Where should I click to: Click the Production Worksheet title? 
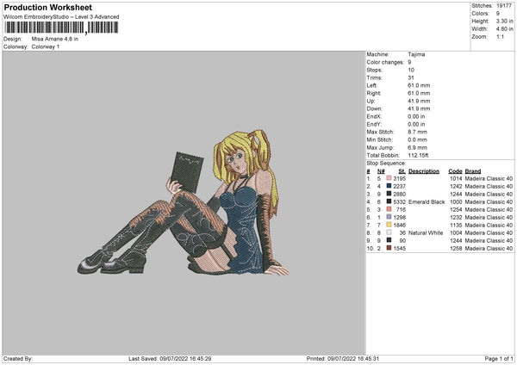tap(47, 7)
